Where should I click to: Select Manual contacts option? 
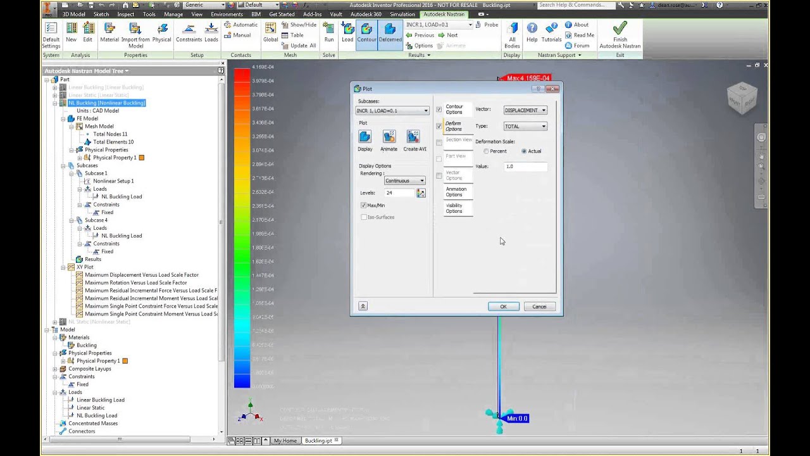(x=237, y=35)
